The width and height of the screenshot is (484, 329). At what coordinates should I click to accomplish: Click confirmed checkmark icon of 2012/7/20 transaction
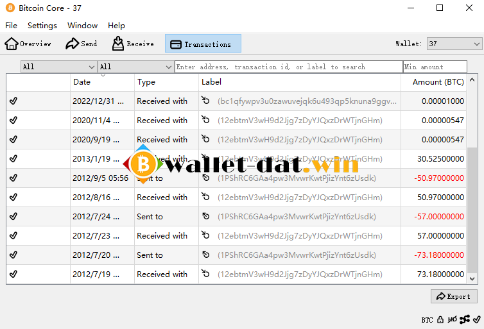tap(13, 255)
